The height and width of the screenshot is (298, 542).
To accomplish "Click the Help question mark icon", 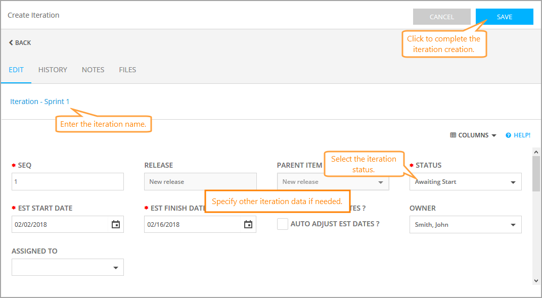I will [x=508, y=135].
